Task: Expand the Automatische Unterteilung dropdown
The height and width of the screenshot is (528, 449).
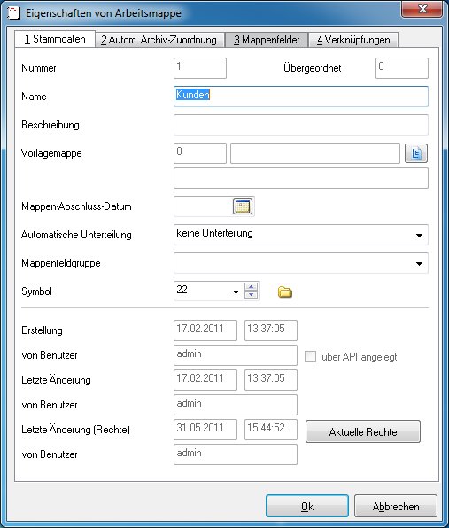Action: tap(419, 235)
